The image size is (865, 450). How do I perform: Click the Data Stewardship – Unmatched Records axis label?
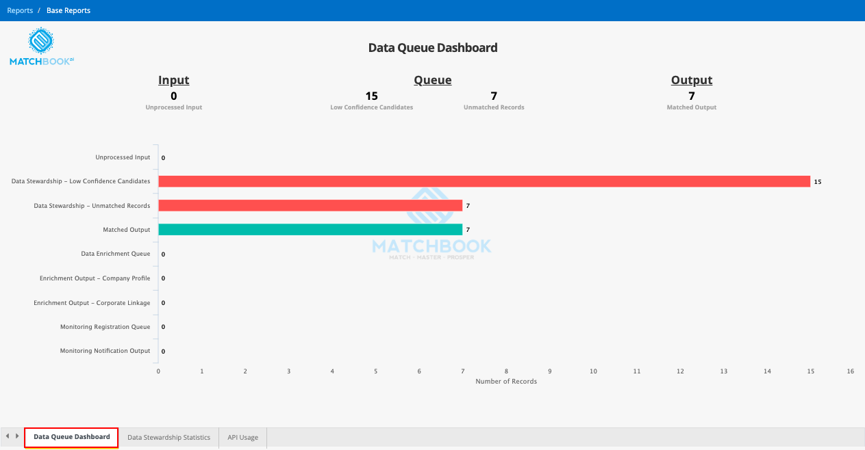click(92, 206)
